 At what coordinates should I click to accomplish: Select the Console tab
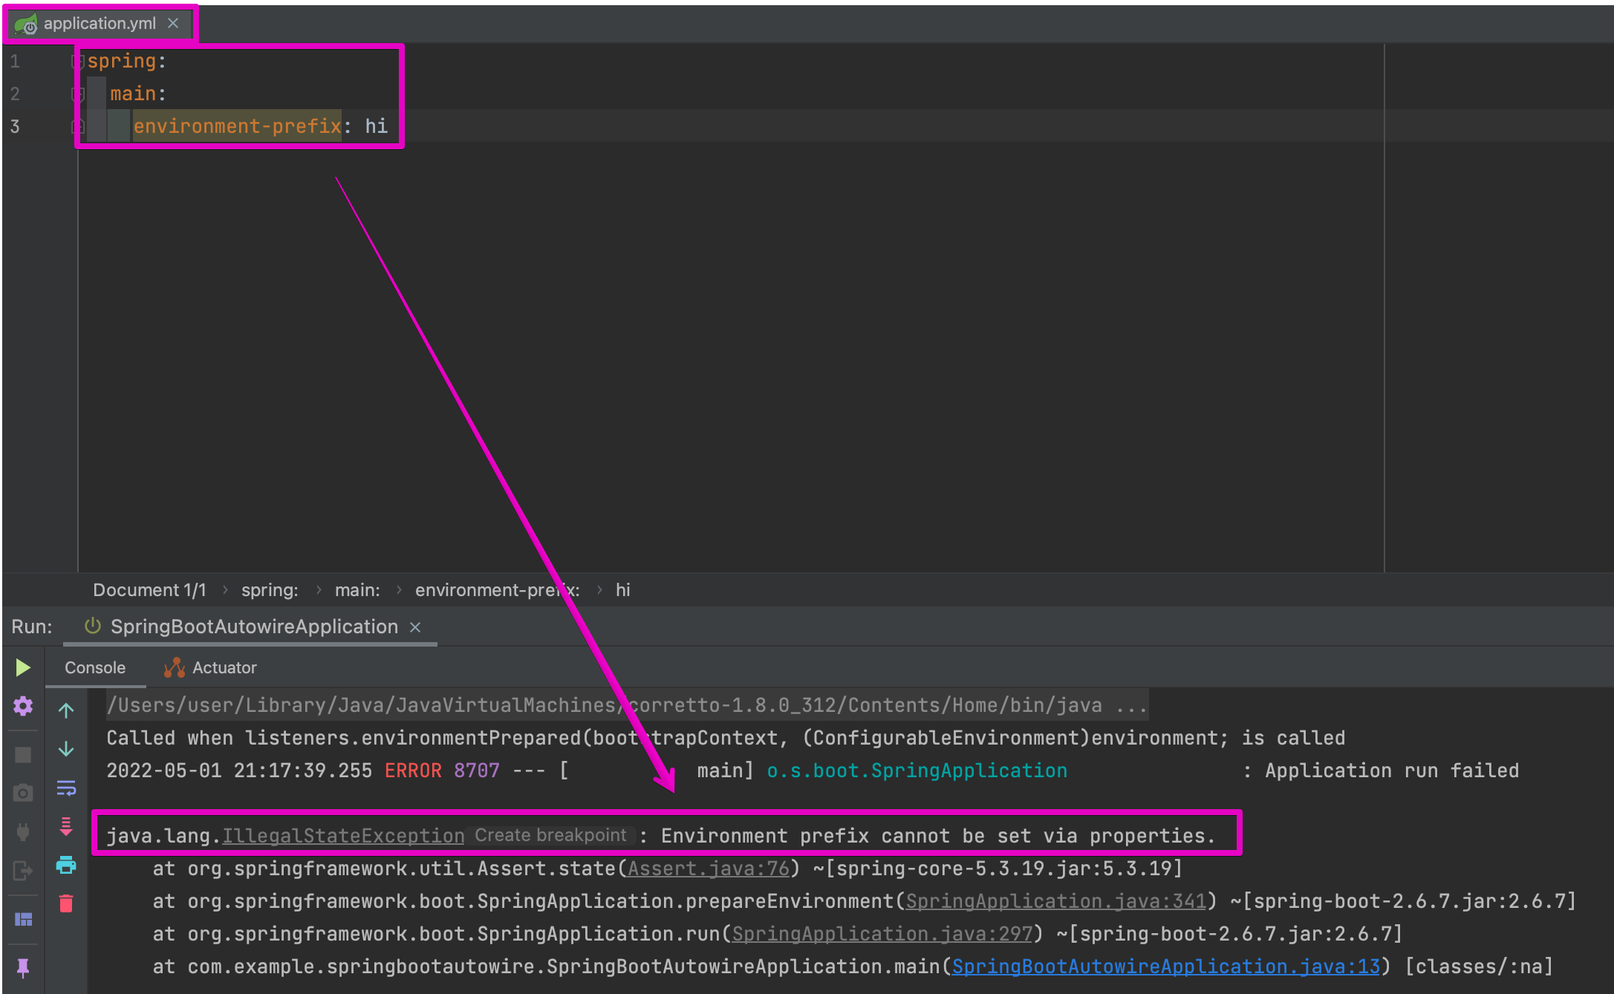click(x=95, y=667)
